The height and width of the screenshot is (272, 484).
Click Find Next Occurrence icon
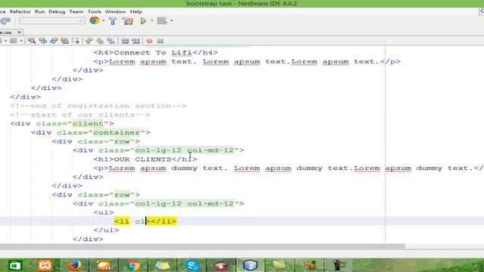(54, 41)
